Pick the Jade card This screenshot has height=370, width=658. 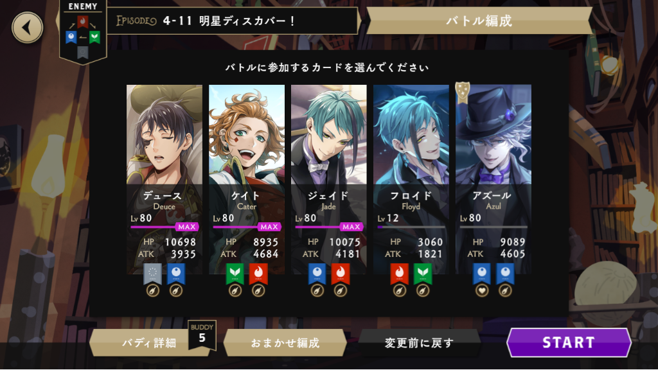[x=328, y=180]
